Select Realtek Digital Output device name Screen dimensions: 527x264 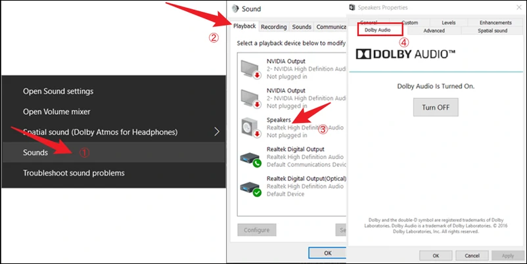coord(296,149)
